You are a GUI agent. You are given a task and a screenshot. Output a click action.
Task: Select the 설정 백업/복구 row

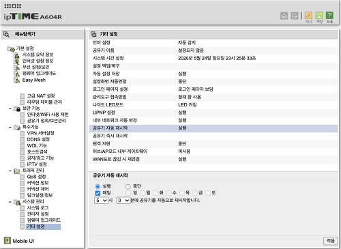(213, 66)
